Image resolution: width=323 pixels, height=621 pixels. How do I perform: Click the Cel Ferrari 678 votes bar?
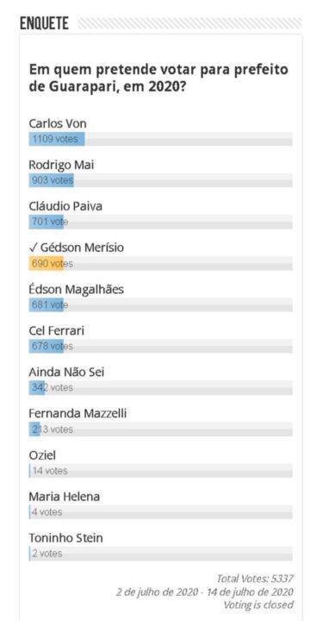pos(160,346)
